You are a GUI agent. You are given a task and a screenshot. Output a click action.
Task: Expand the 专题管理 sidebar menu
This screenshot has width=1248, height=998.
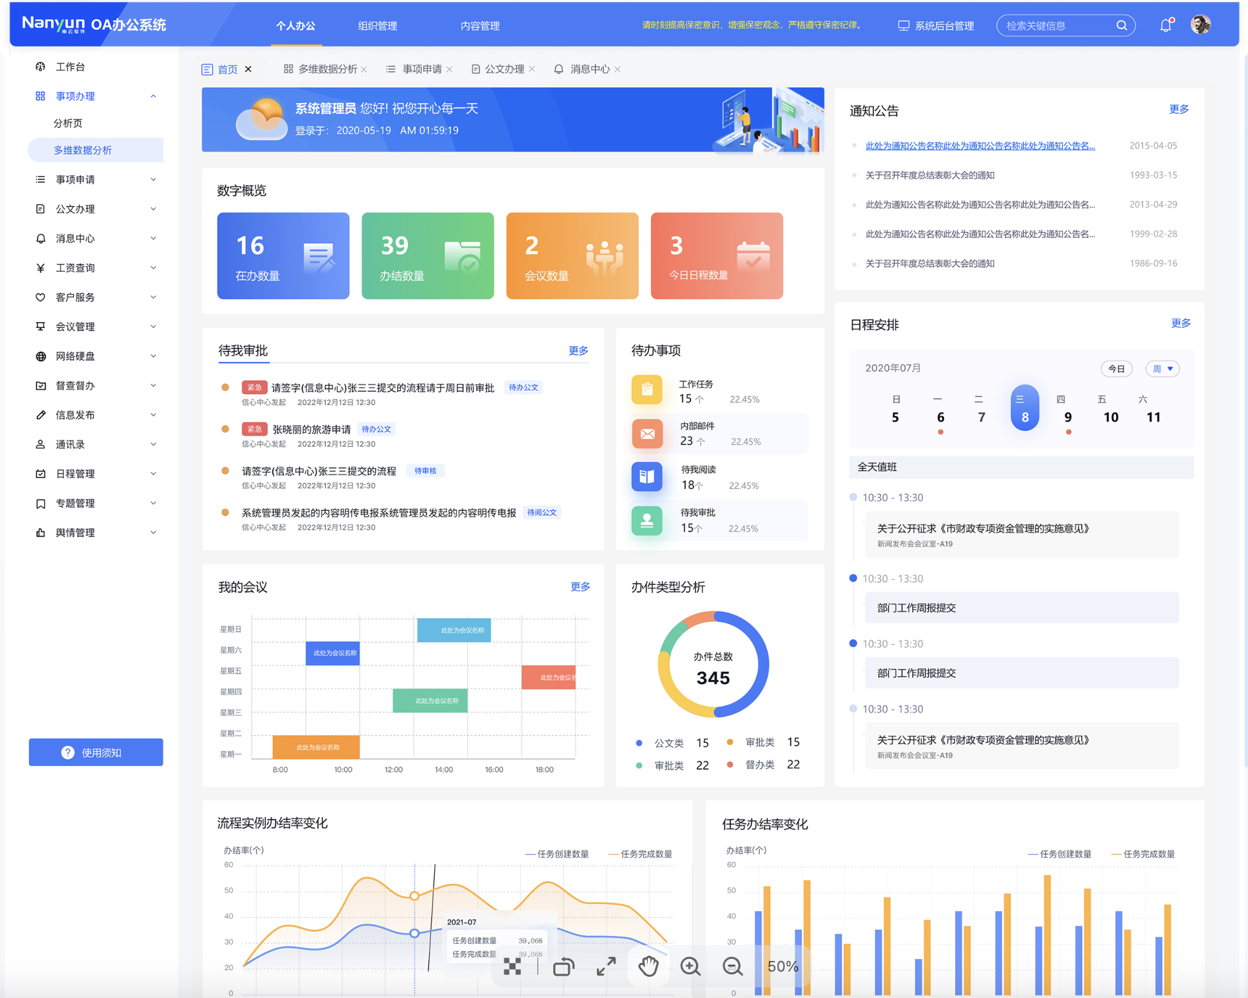point(153,503)
